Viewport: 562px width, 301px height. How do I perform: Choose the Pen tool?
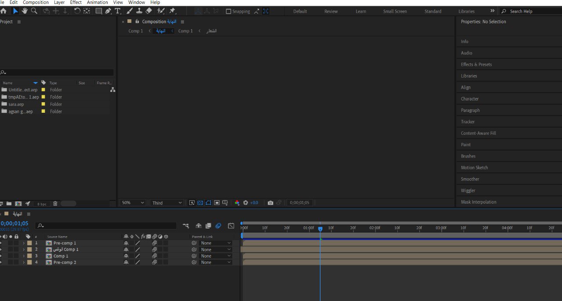click(108, 11)
